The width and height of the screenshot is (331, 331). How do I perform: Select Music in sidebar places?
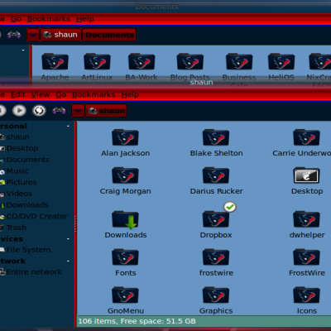coord(14,171)
